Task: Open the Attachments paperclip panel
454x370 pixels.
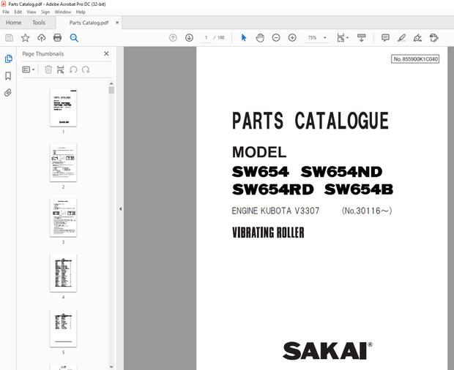Action: [x=8, y=93]
